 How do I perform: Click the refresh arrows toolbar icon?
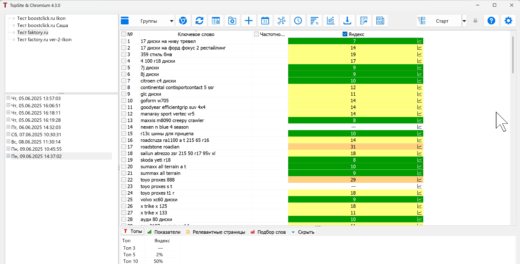[x=199, y=21]
